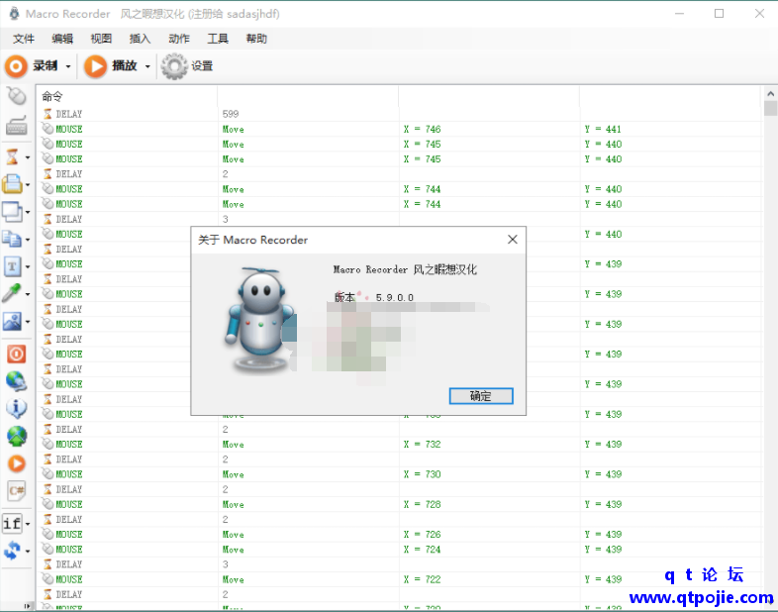Click the settings gear icon
778x612 pixels.
174,66
